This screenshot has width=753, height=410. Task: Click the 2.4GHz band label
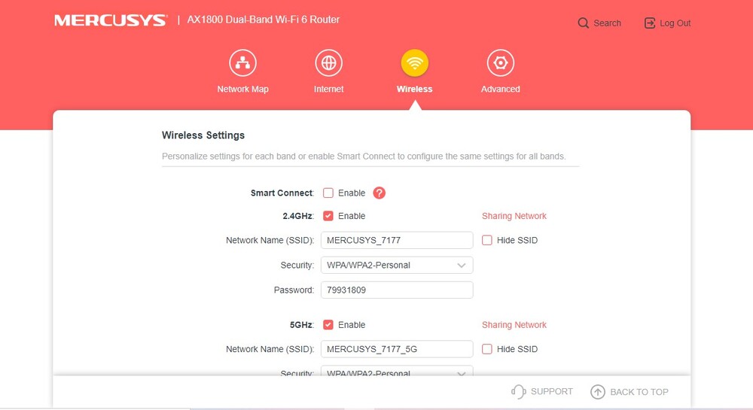point(298,216)
